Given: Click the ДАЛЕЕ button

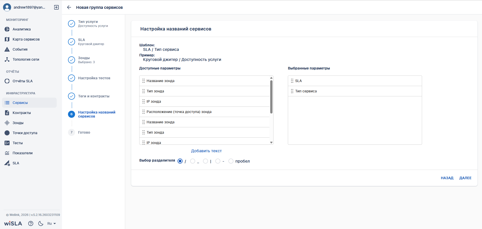Looking at the screenshot, I should (465, 178).
